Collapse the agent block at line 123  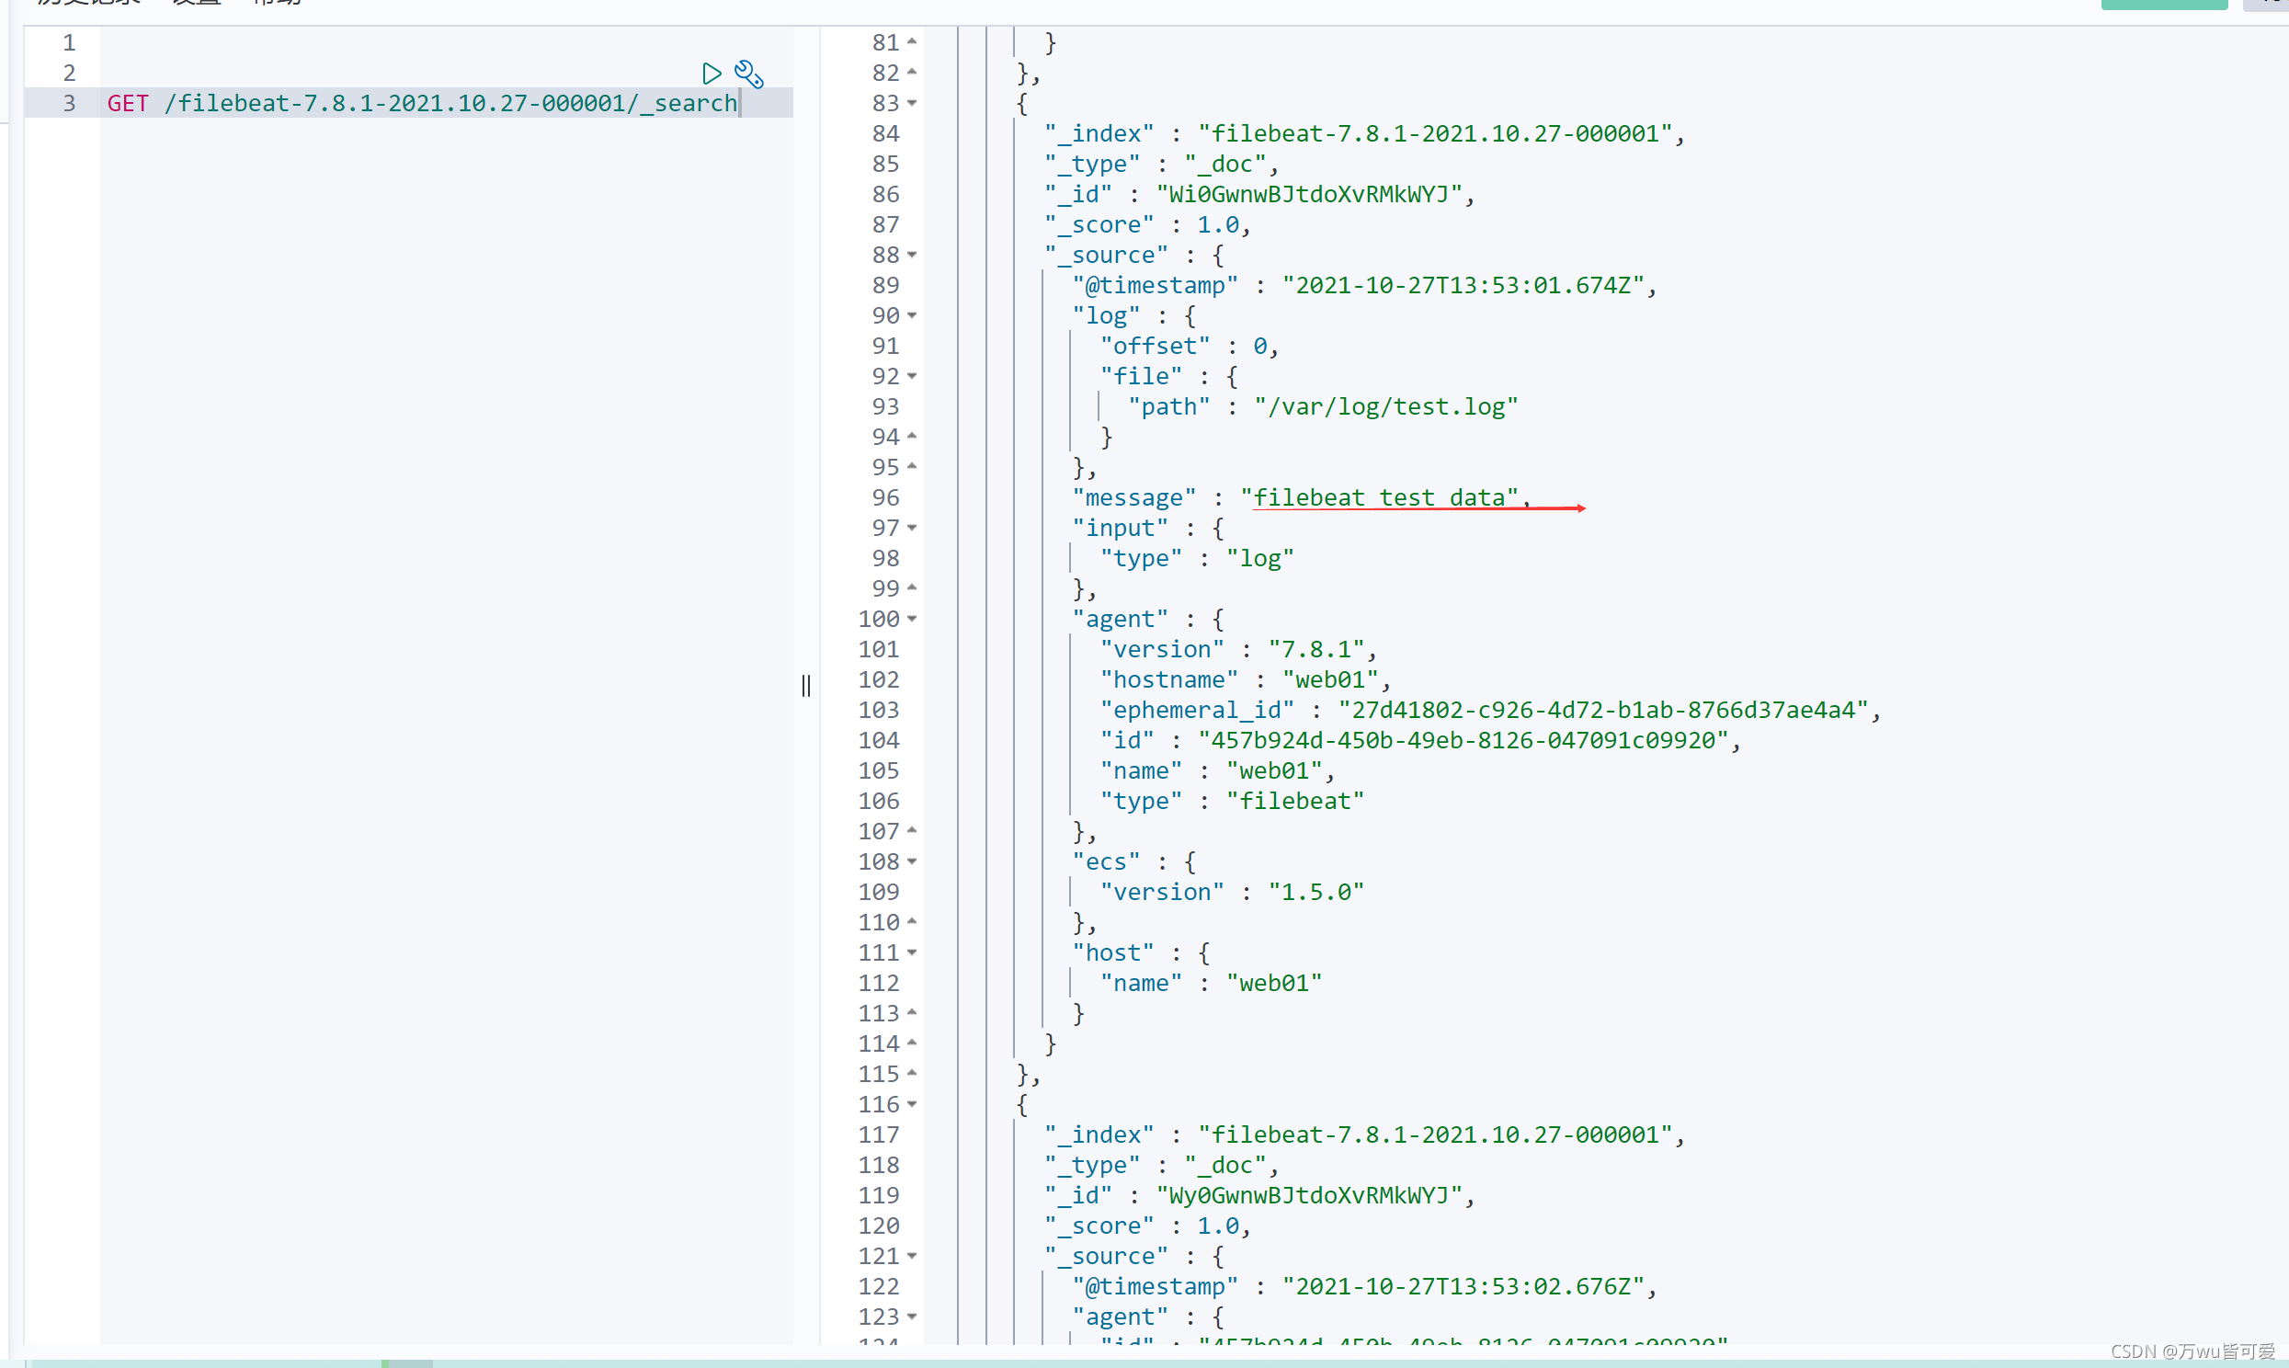[x=912, y=1317]
